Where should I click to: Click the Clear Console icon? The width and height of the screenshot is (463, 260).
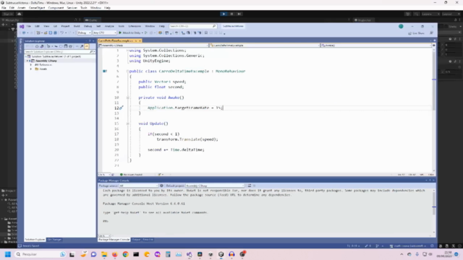tap(249, 186)
